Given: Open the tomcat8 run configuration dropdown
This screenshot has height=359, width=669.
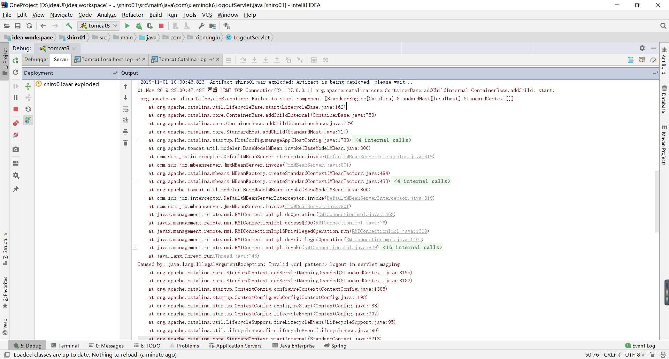Looking at the screenshot, I should [98, 25].
